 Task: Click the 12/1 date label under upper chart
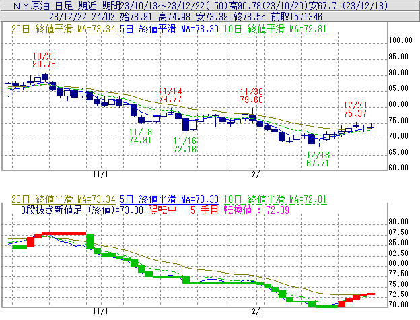(x=256, y=174)
